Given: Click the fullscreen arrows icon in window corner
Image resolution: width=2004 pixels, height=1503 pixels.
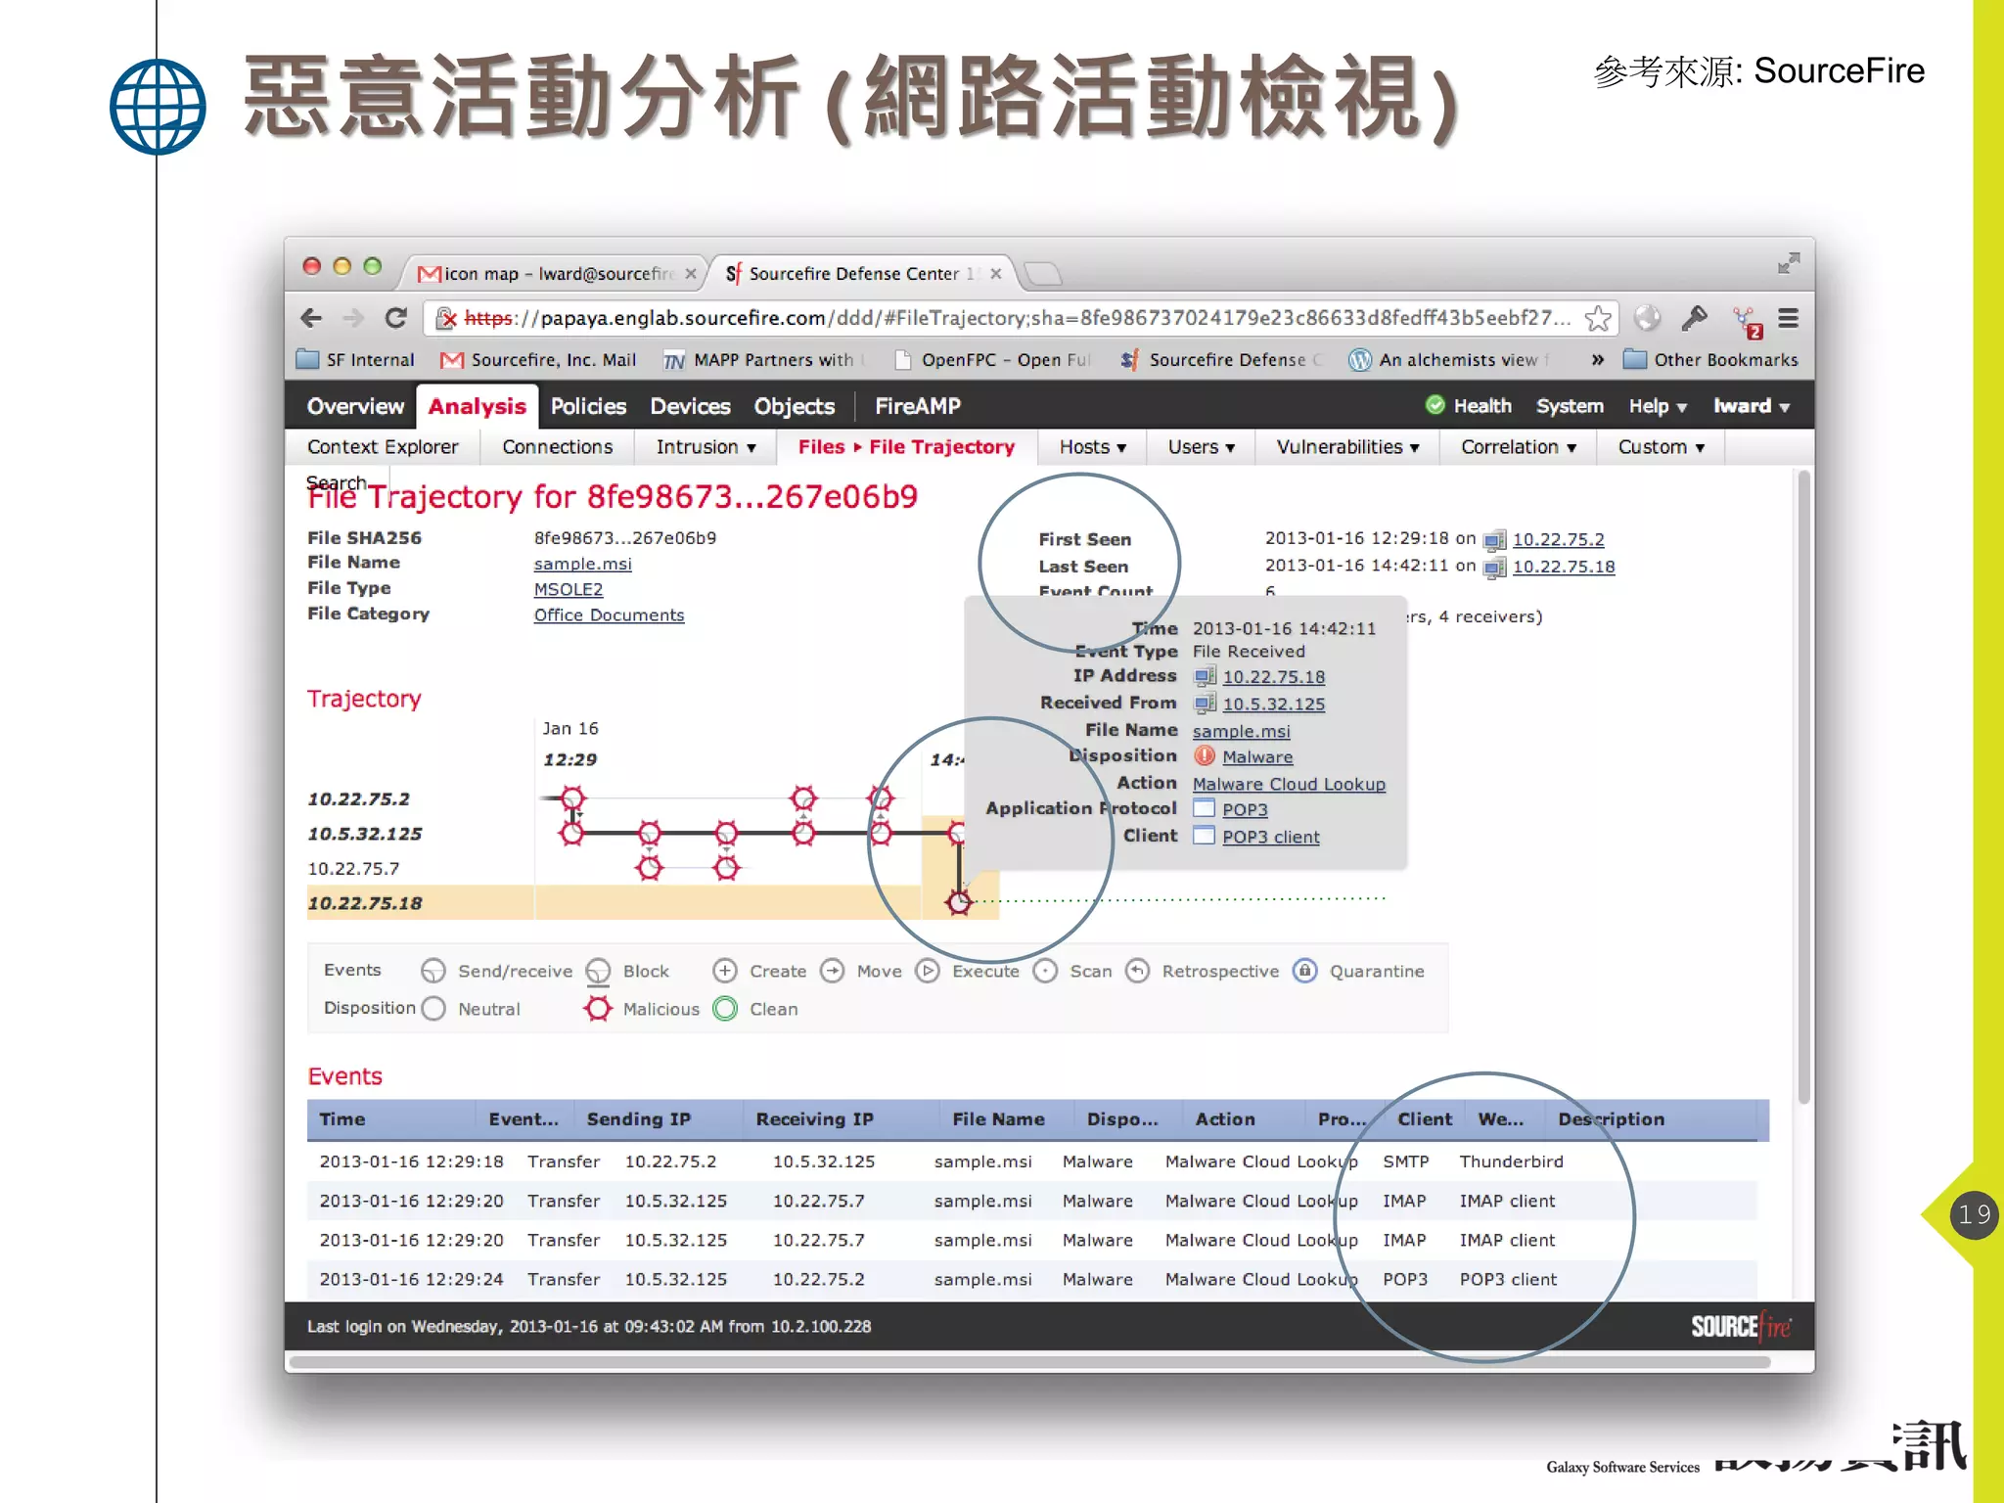Looking at the screenshot, I should point(1788,263).
